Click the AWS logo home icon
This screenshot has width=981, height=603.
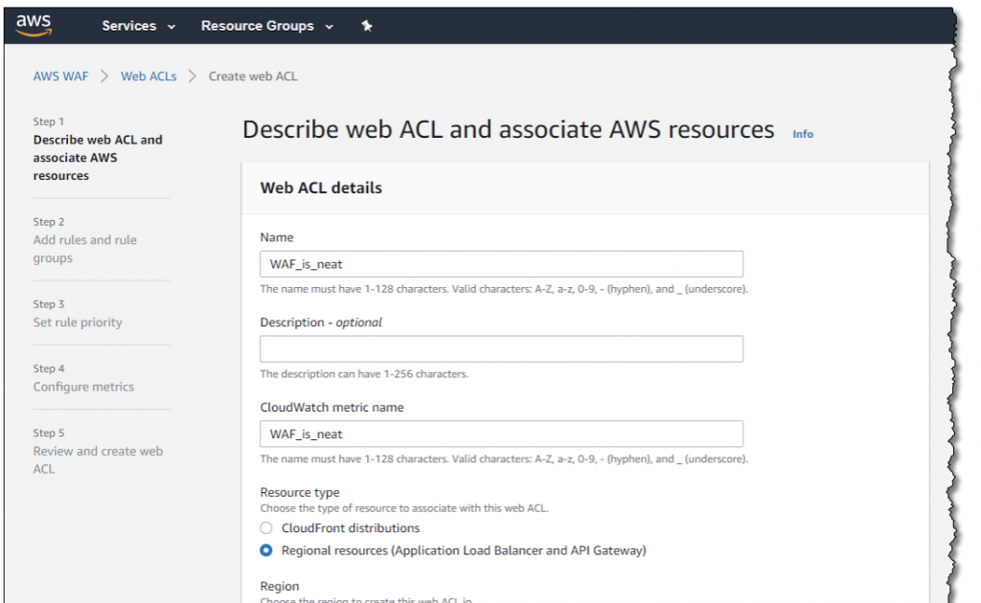tap(34, 26)
